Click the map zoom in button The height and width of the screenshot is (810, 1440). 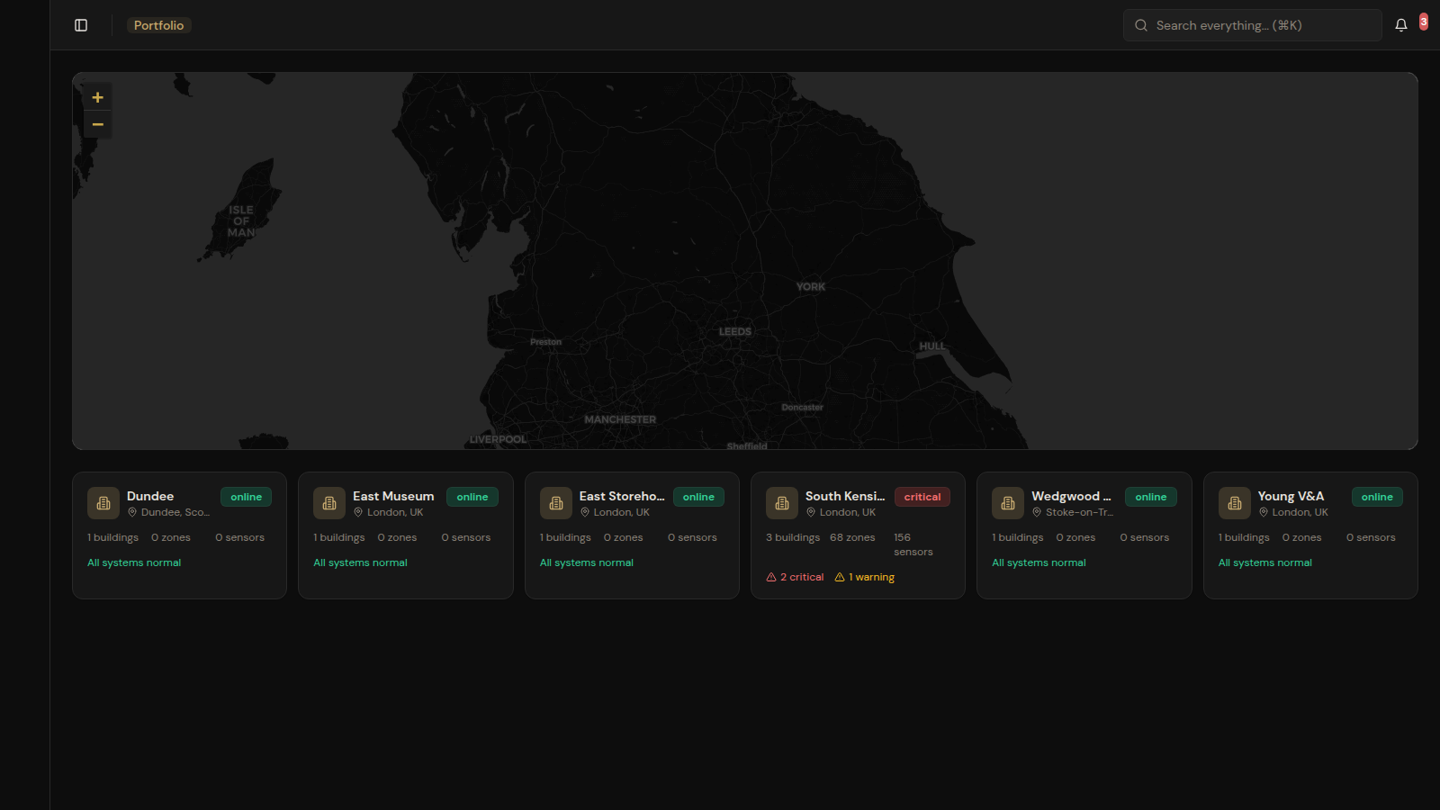coord(97,96)
